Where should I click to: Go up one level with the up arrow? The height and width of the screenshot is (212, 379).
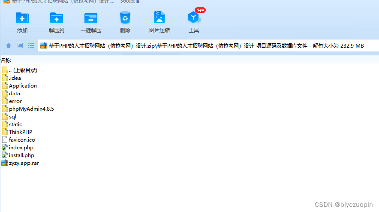tap(9, 45)
